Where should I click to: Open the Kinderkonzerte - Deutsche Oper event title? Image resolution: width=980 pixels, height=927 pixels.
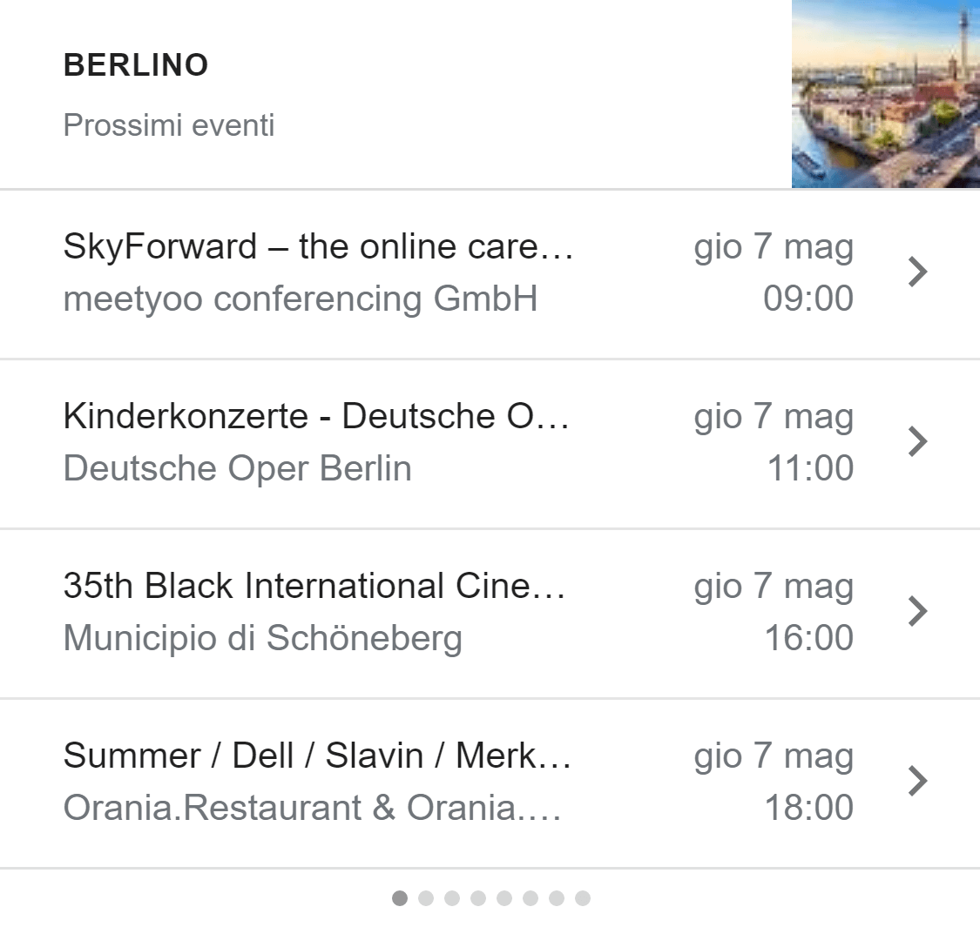point(316,416)
